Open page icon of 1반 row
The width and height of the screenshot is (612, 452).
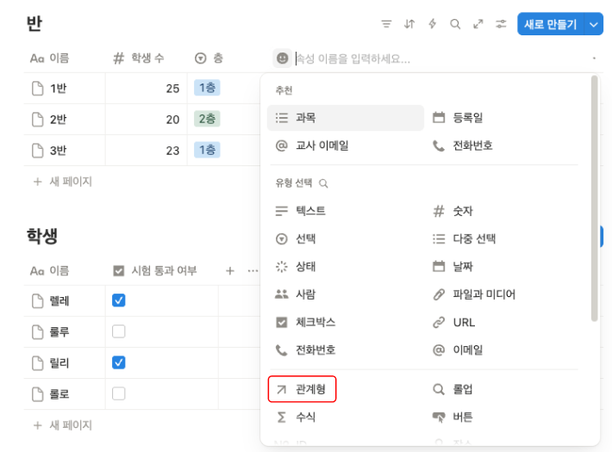[37, 88]
